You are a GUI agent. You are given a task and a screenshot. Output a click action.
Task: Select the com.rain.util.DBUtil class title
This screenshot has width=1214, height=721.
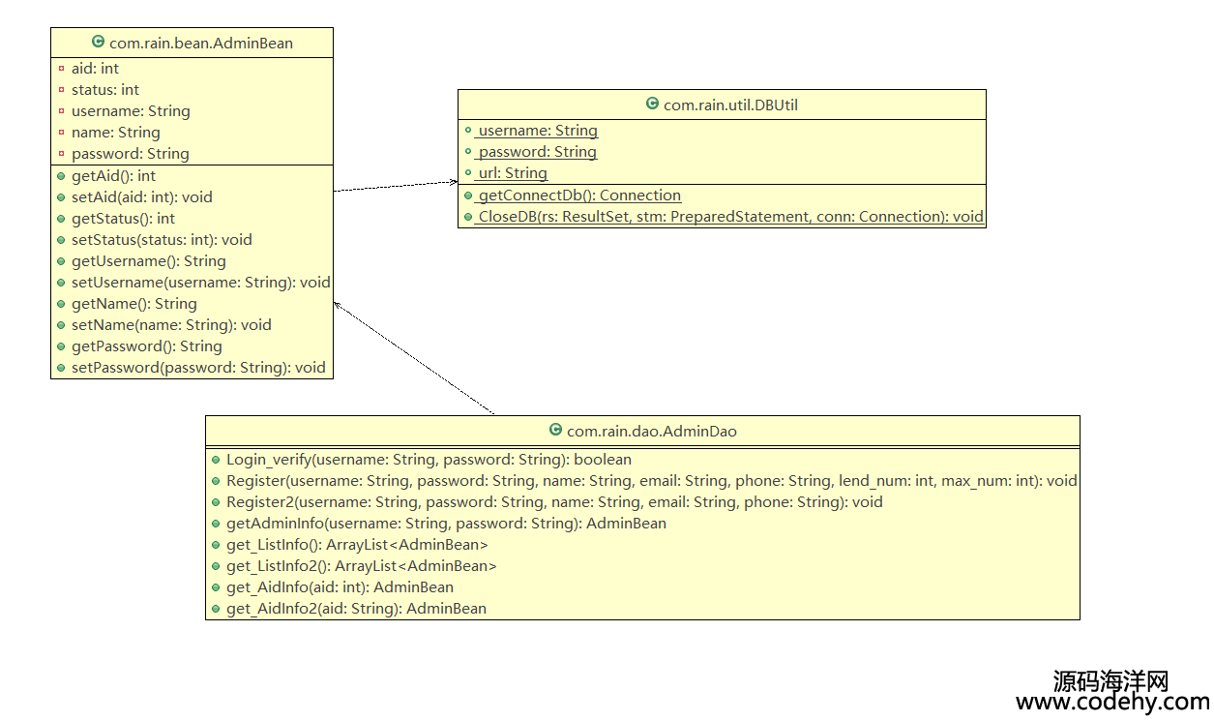click(x=730, y=105)
